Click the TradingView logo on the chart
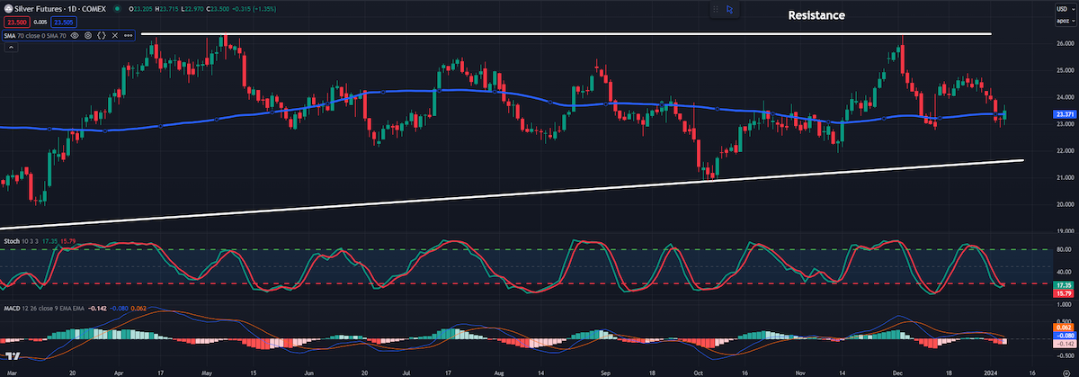Screen dimensions: 1079x377 pos(13,356)
